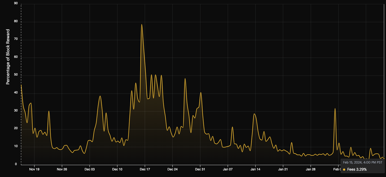
Task: Click the 'Jan 21' x-axis label
Action: [283, 169]
